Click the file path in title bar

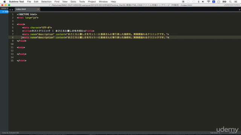(x=122, y=5)
